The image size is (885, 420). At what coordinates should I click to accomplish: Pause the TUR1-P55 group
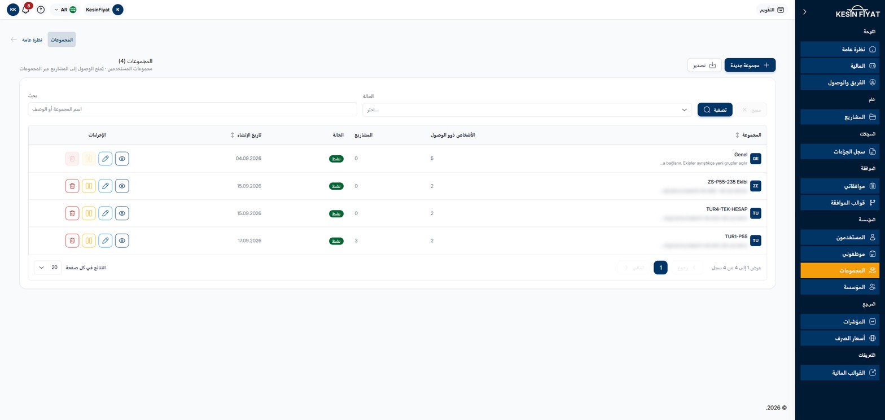tap(89, 241)
